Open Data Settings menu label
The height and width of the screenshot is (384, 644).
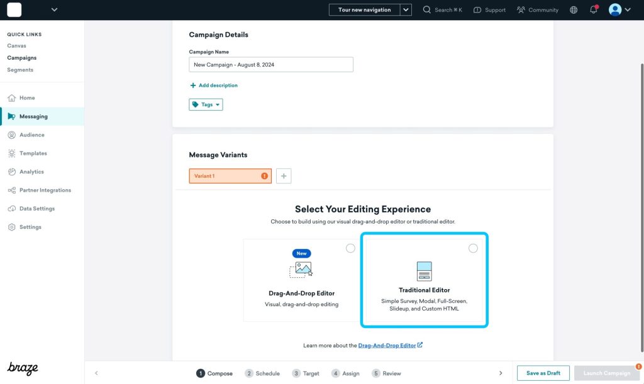tap(37, 209)
